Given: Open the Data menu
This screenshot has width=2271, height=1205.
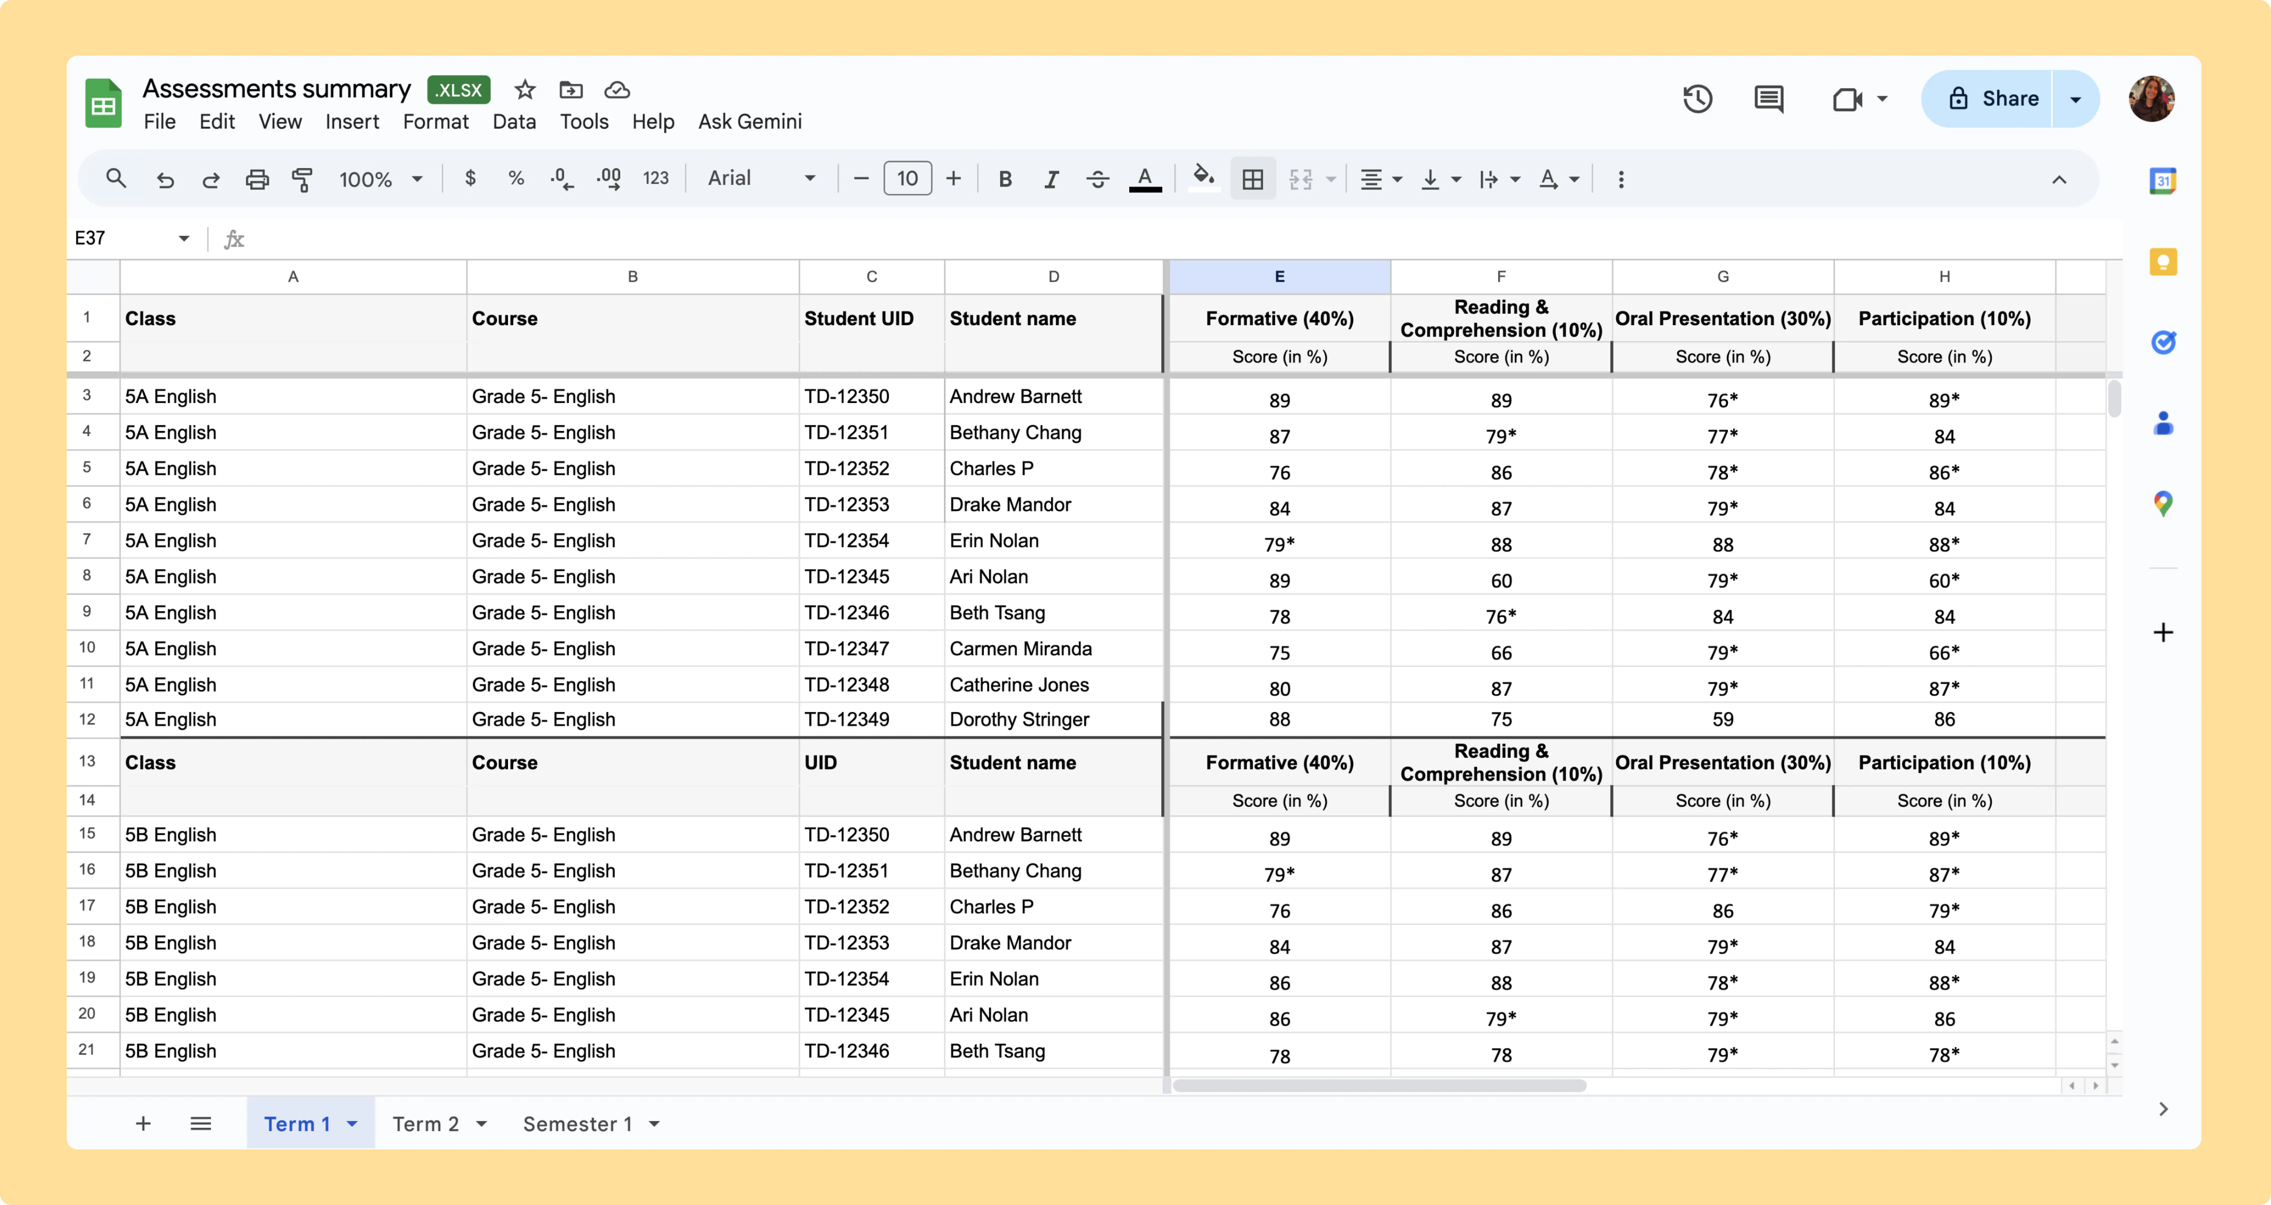Looking at the screenshot, I should (x=514, y=122).
